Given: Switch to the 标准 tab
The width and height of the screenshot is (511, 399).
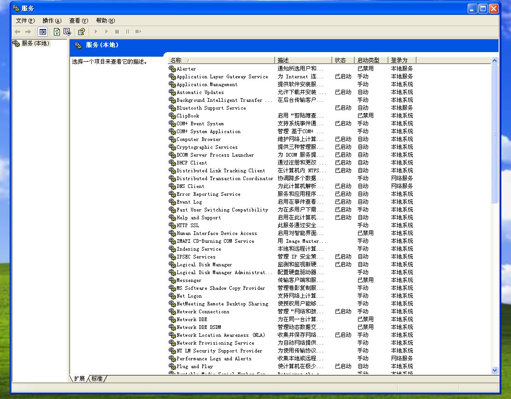Looking at the screenshot, I should 97,378.
